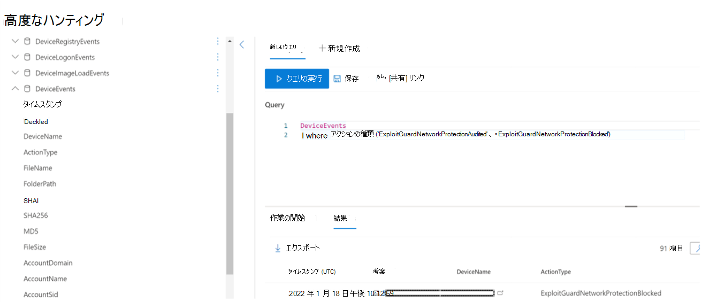Select the FileName schema column
Image resolution: width=702 pixels, height=302 pixels.
(x=38, y=168)
